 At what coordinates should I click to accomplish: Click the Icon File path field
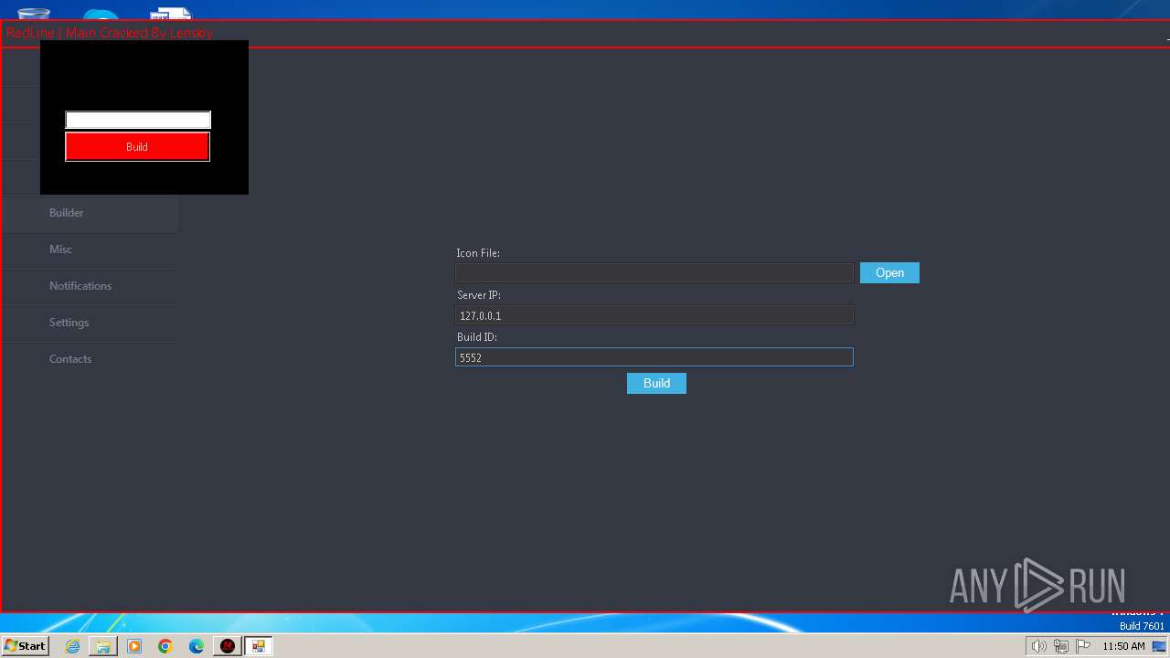[654, 272]
